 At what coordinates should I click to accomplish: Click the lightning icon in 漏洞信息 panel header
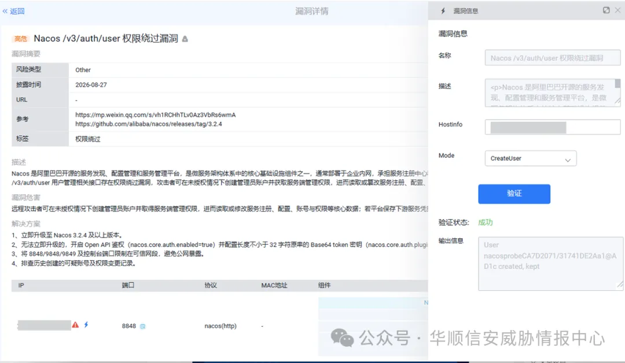tap(443, 11)
